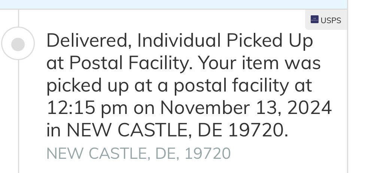Click the word "Delivered" in the status
365x173 pixels.
click(89, 41)
